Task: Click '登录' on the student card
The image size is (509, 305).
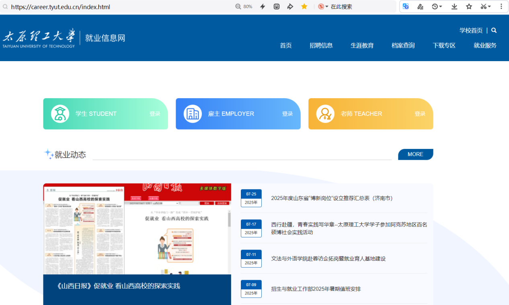Action: pos(155,114)
